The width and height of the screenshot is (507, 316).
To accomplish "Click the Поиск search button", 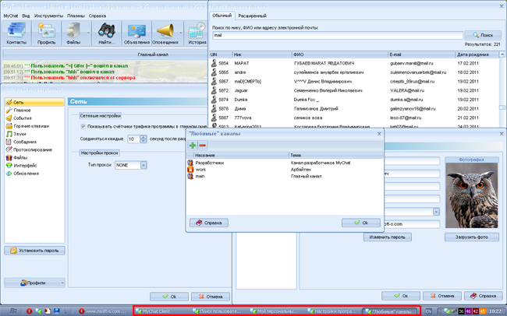I will pyautogui.click(x=482, y=35).
